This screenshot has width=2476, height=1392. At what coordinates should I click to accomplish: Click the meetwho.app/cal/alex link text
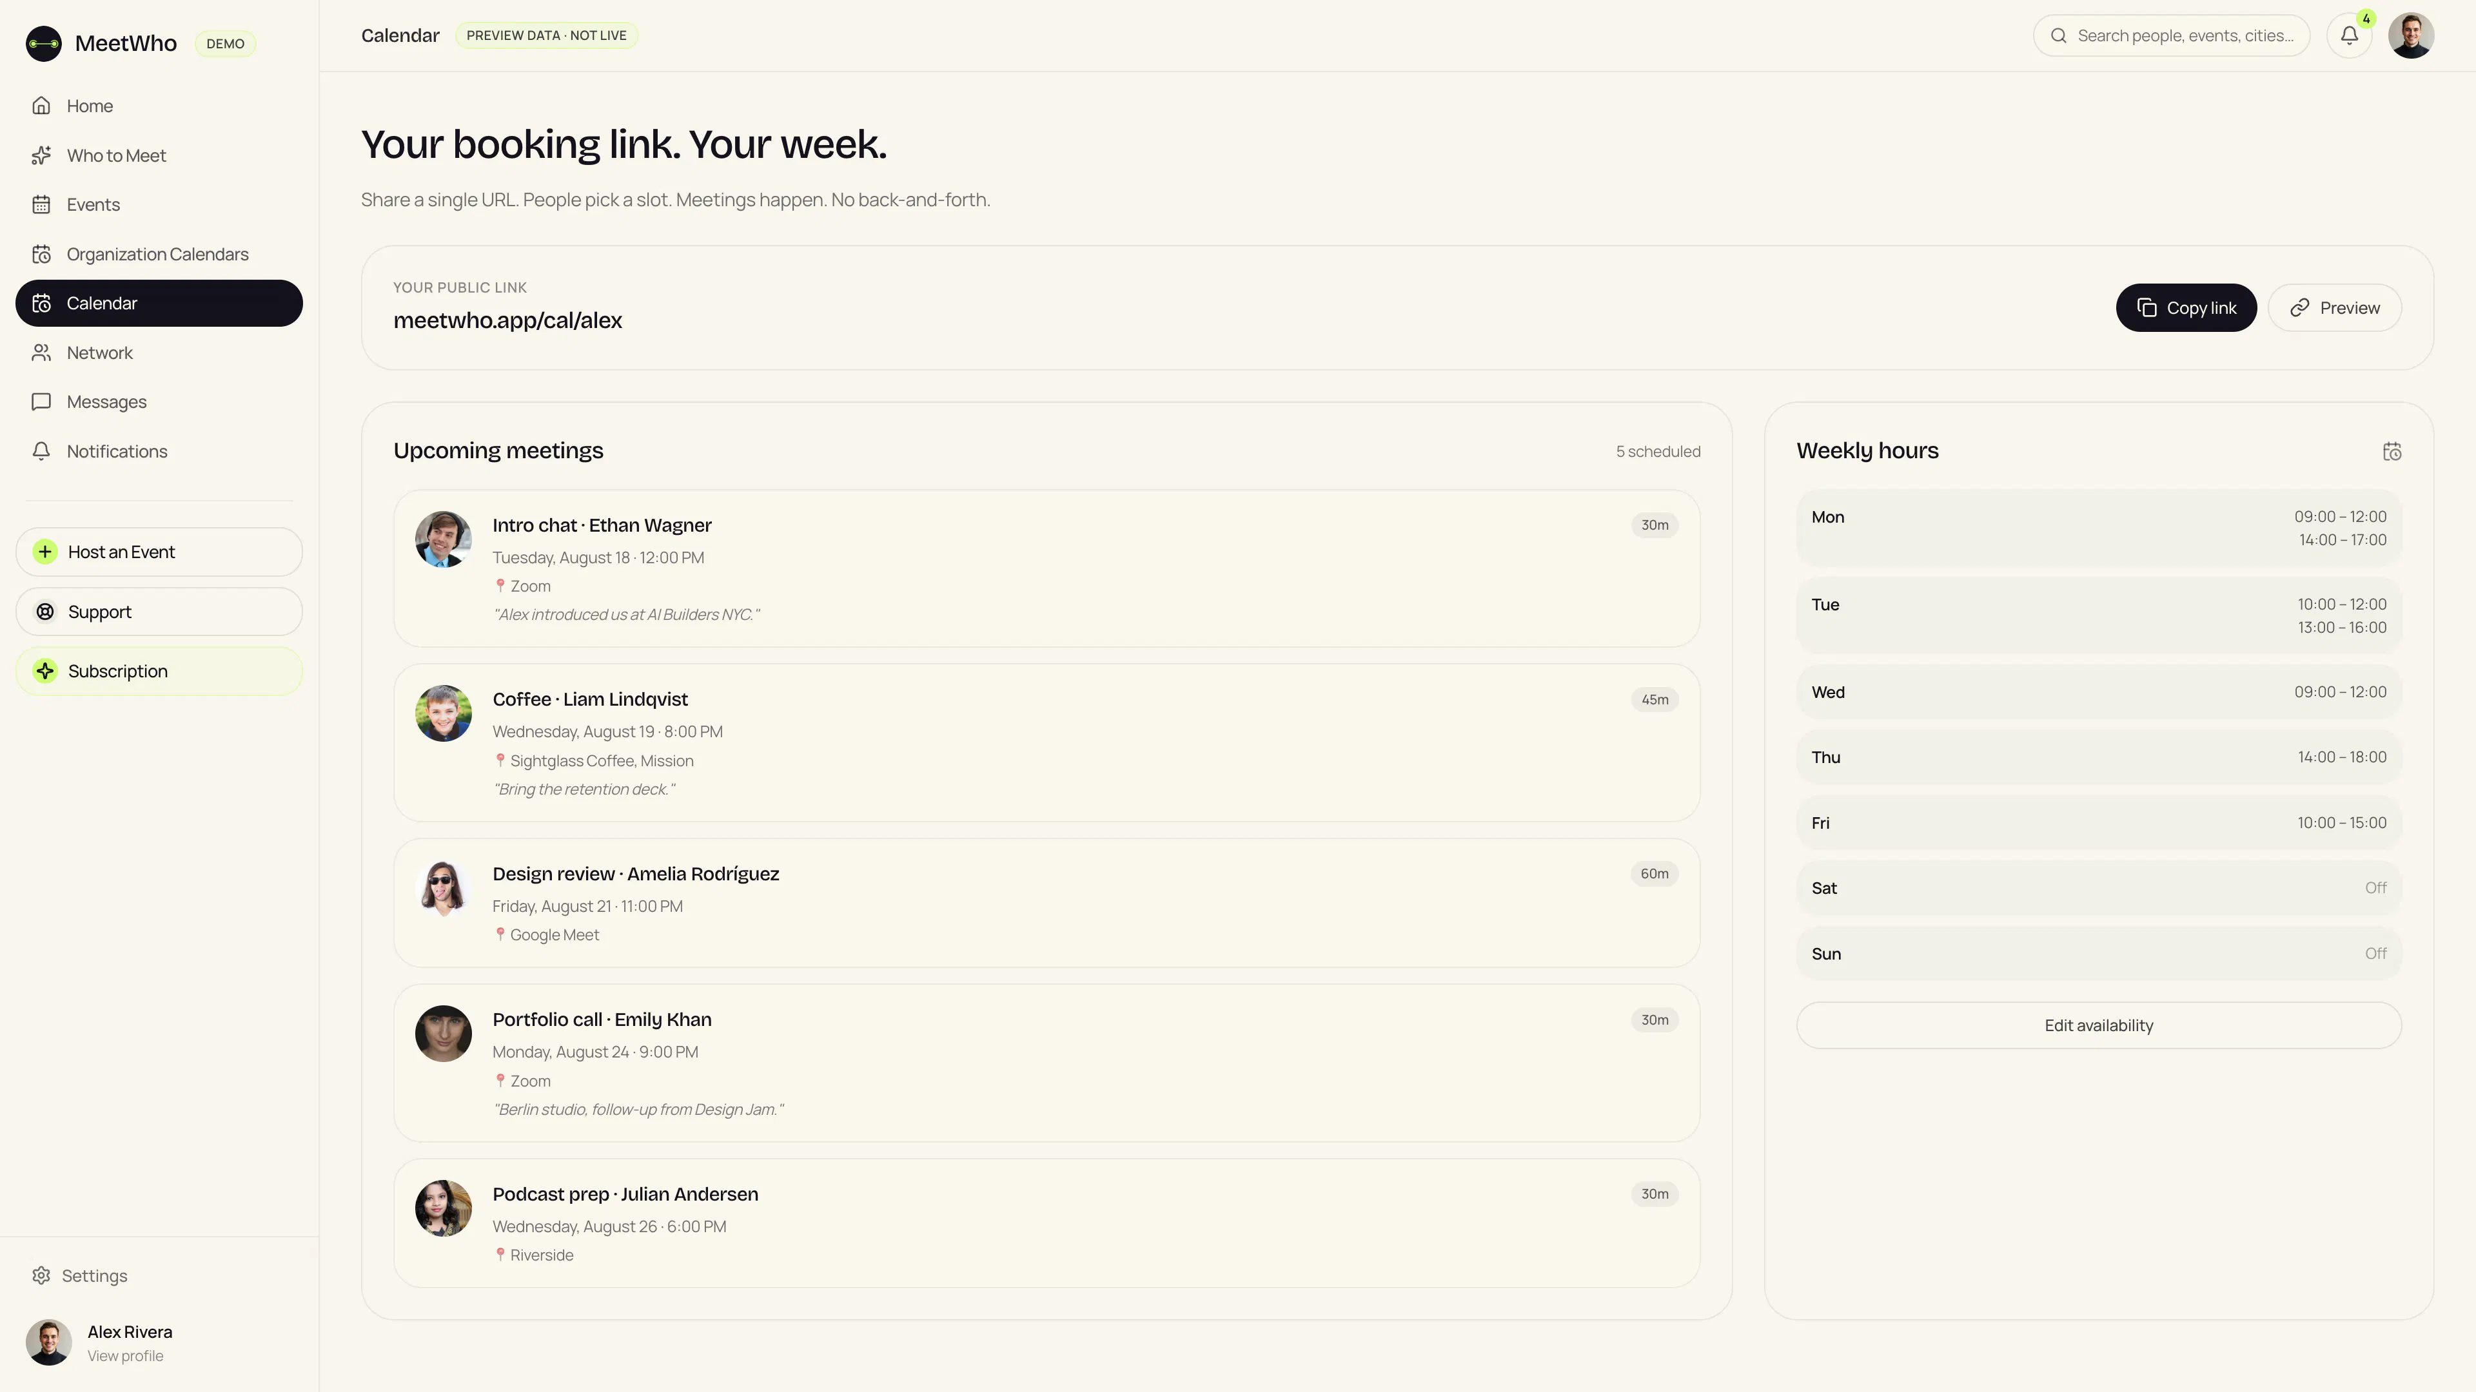pyautogui.click(x=507, y=321)
